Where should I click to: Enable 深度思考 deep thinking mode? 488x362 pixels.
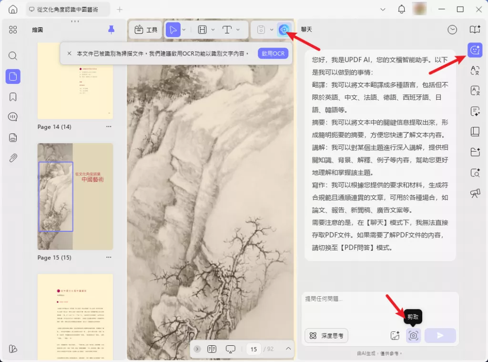tap(326, 336)
